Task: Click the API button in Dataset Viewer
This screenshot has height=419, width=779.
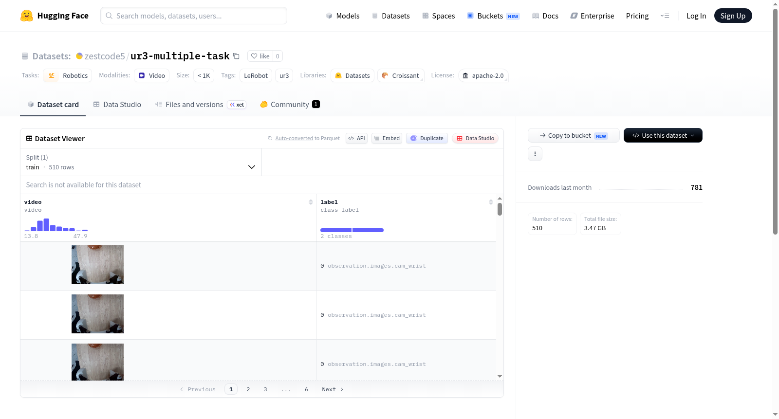Action: 356,138
